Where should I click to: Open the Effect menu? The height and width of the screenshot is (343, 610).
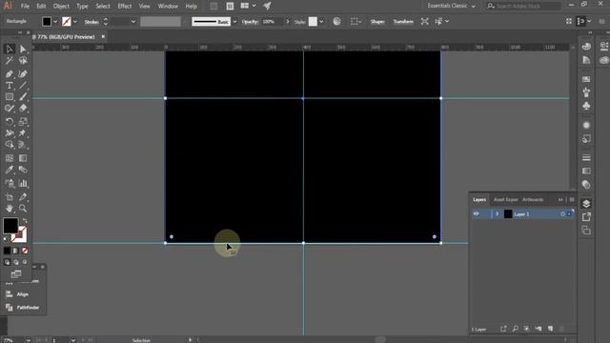(x=125, y=7)
